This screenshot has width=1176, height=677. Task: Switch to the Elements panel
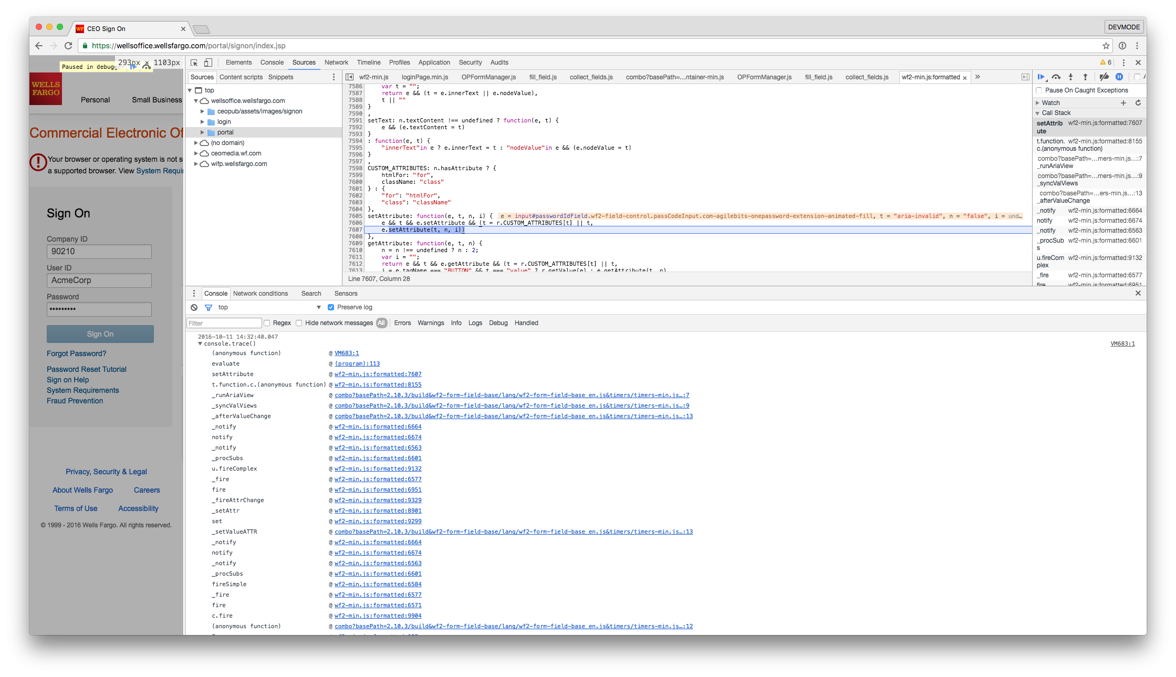pyautogui.click(x=238, y=63)
